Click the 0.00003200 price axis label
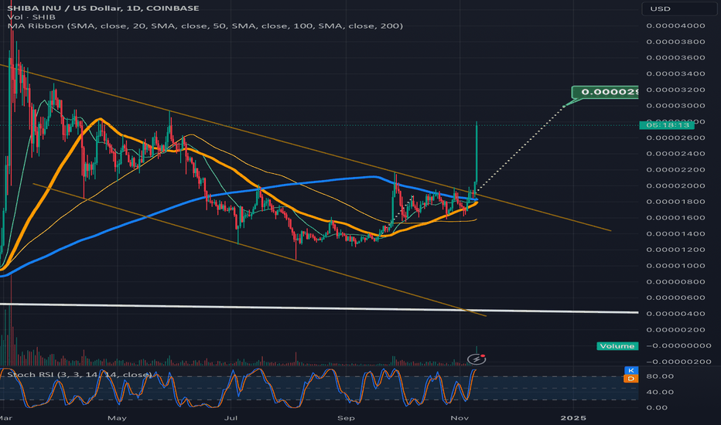721x425 pixels. pos(675,90)
